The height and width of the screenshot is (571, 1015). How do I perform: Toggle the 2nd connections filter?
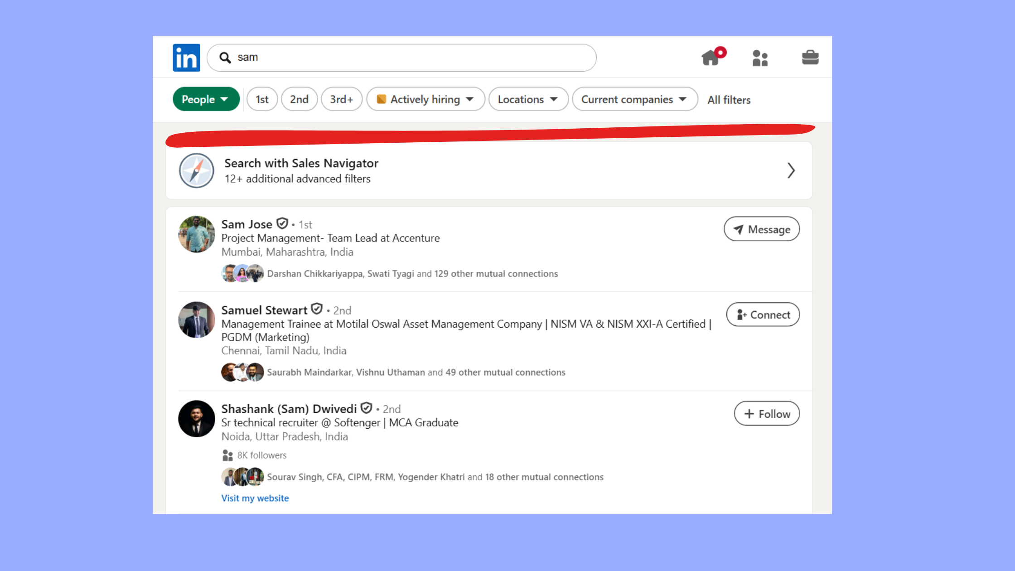tap(299, 99)
